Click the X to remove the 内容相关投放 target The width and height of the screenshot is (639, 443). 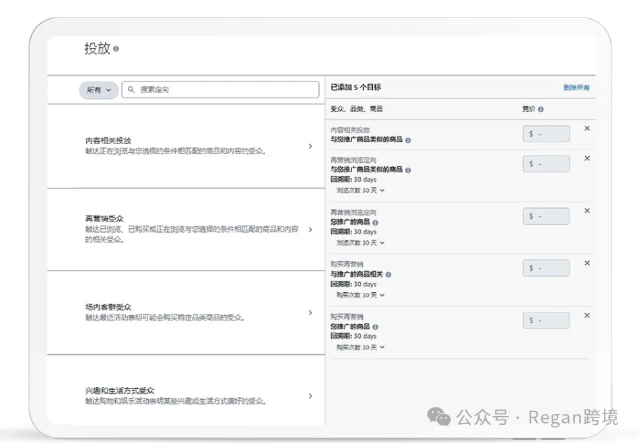(586, 128)
